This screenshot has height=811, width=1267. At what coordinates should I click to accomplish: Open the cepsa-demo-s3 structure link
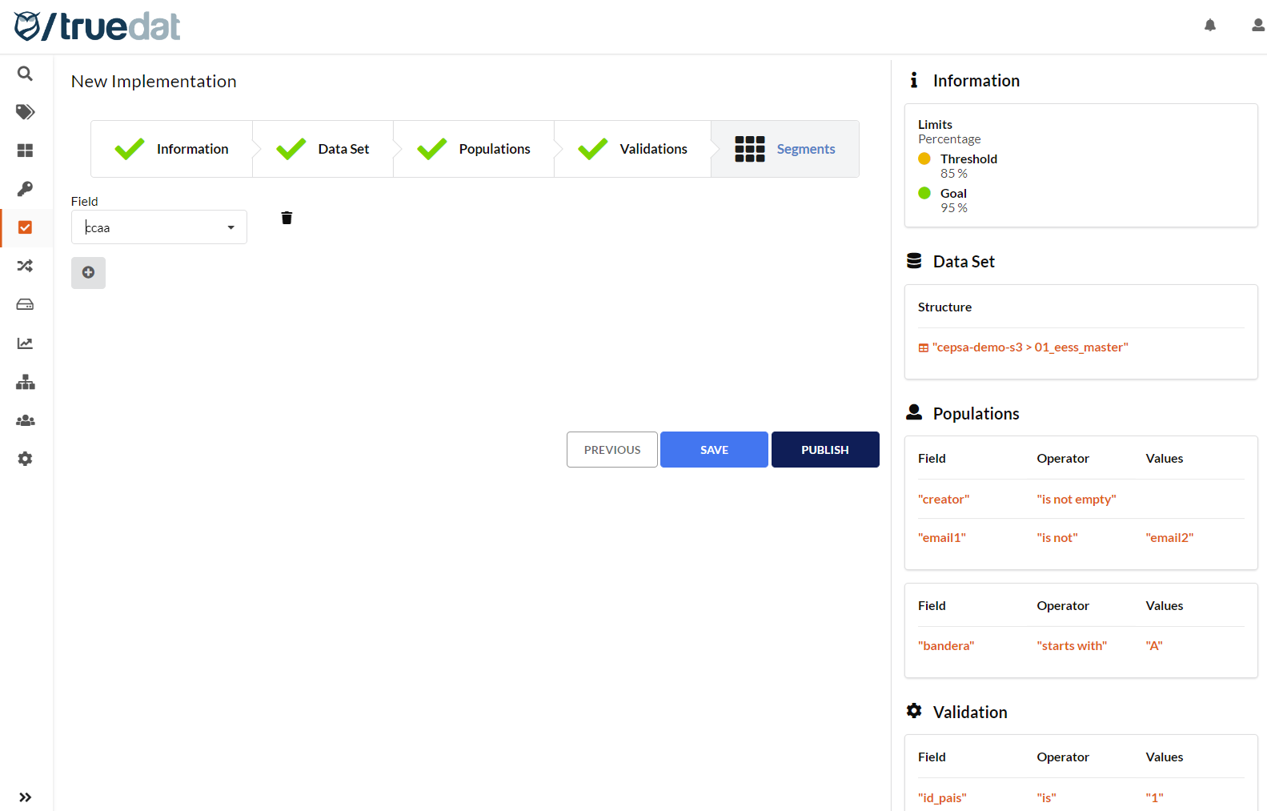click(x=1029, y=347)
